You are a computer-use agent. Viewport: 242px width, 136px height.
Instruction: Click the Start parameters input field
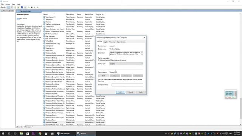[127, 85]
